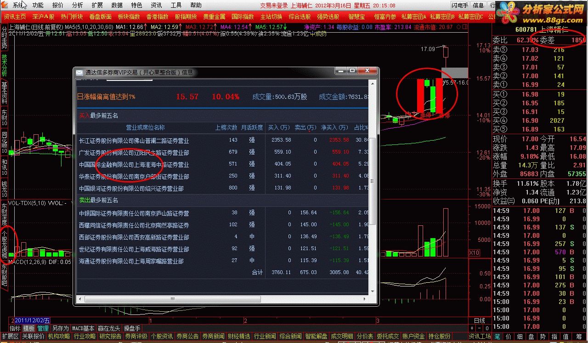
Task: Open the 功能 menu
Action: (x=38, y=6)
